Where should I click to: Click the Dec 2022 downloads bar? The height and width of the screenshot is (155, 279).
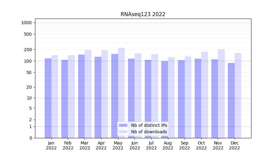pos(238,95)
